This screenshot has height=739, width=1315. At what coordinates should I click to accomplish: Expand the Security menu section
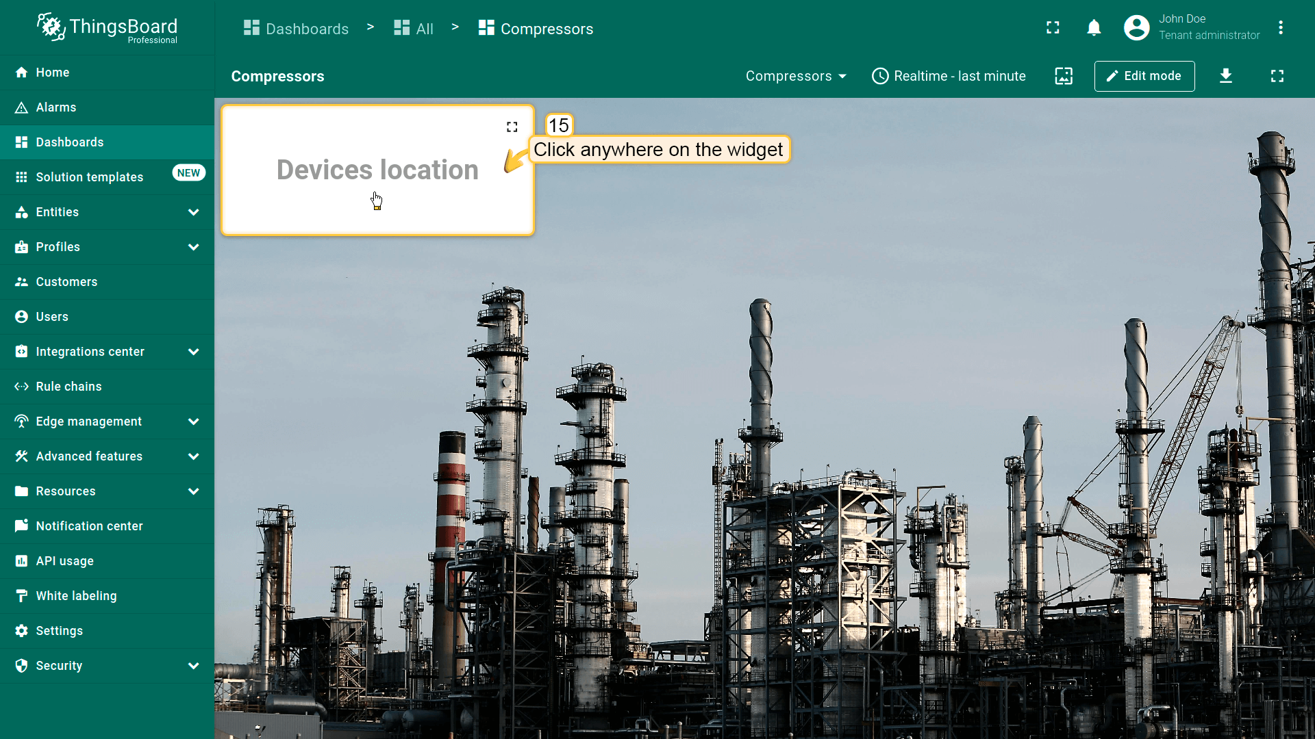(x=194, y=666)
